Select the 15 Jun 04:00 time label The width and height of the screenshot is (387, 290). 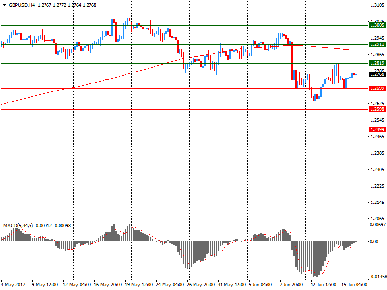(x=354, y=285)
